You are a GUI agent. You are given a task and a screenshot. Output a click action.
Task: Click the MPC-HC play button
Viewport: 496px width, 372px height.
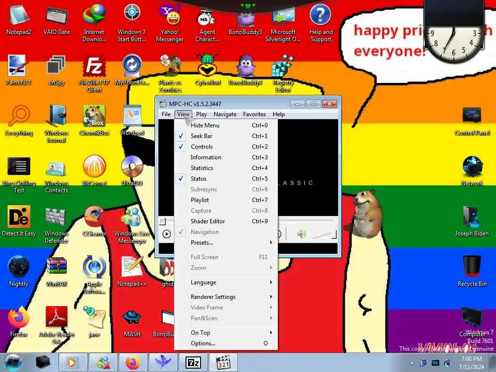click(x=167, y=234)
